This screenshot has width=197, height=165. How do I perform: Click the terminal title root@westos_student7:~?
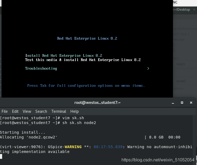point(97,103)
